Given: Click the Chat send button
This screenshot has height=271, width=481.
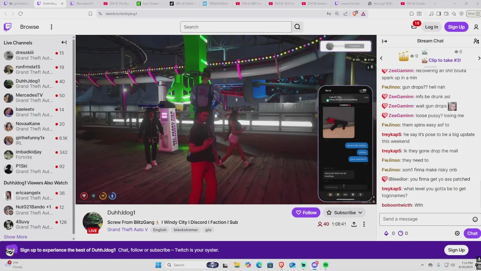Looking at the screenshot, I should (x=472, y=233).
